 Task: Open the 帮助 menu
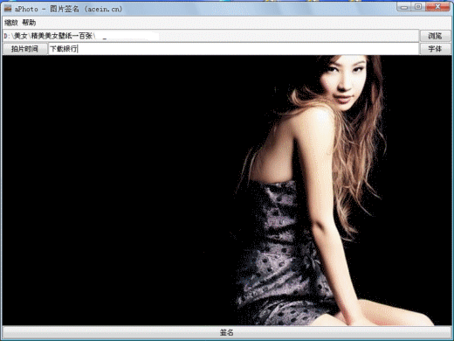pyautogui.click(x=29, y=23)
